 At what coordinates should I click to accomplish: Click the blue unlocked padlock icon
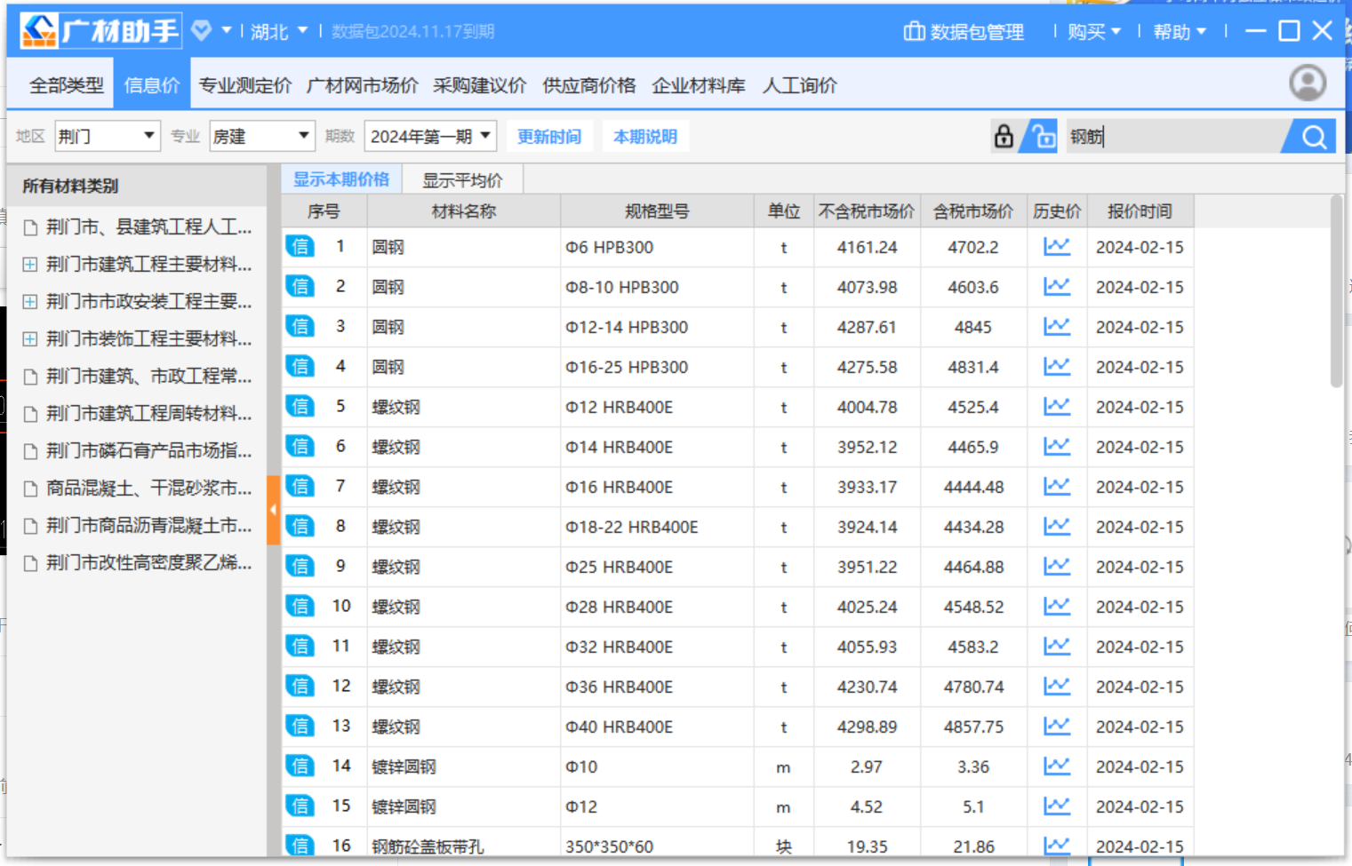click(1041, 136)
